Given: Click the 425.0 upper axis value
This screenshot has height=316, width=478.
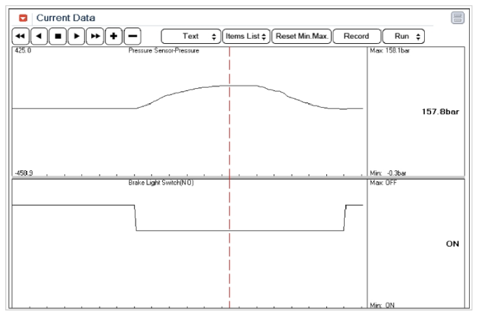Looking at the screenshot, I should (23, 50).
